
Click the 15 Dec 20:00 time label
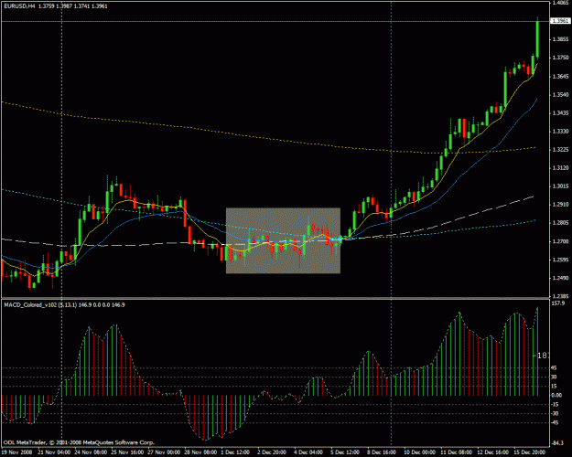click(x=531, y=452)
